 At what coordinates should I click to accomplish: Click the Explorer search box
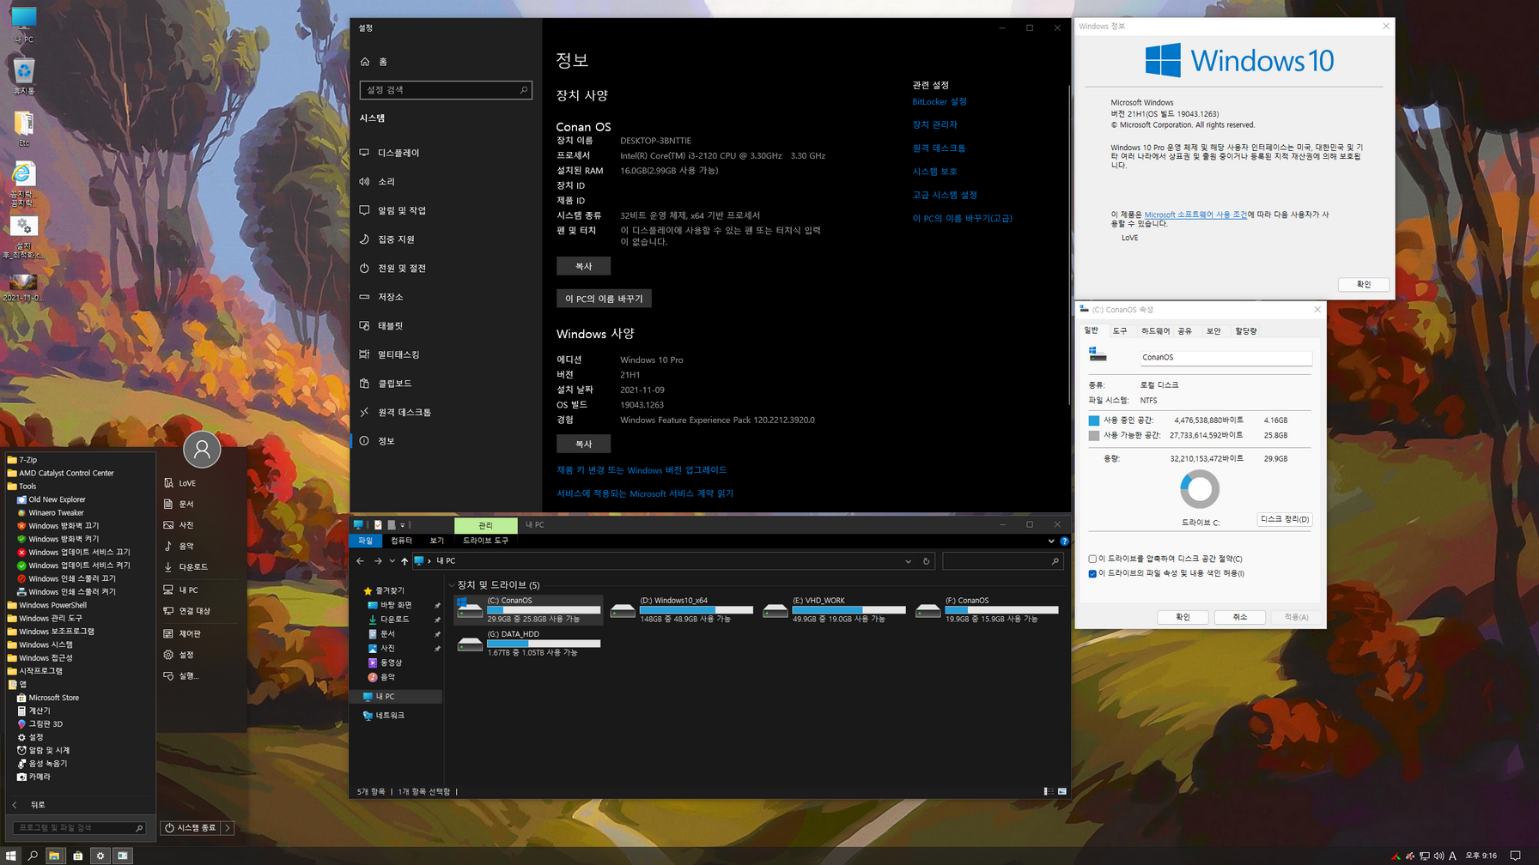point(1002,561)
